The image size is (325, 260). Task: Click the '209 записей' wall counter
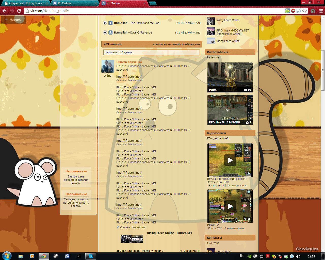point(112,44)
